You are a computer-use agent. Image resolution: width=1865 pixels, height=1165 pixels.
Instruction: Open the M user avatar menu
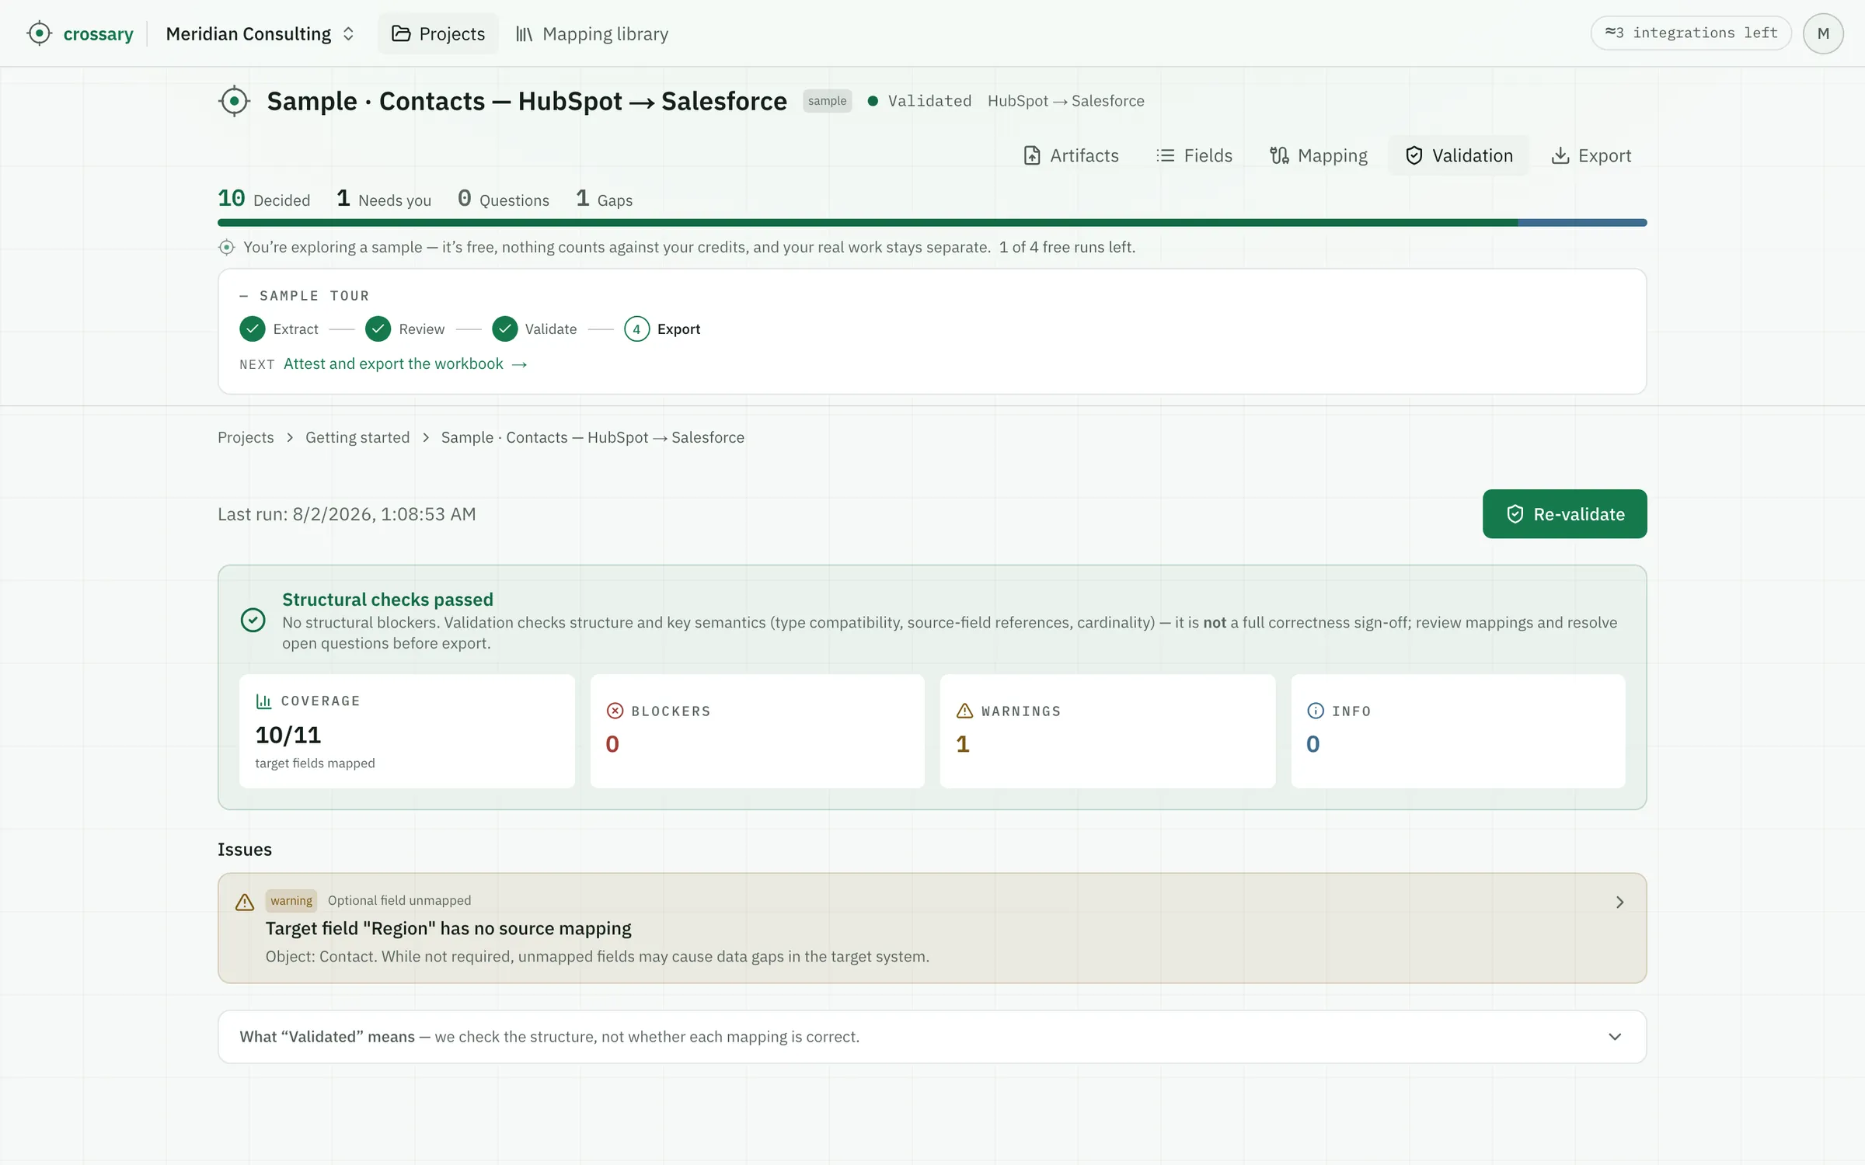(1823, 33)
